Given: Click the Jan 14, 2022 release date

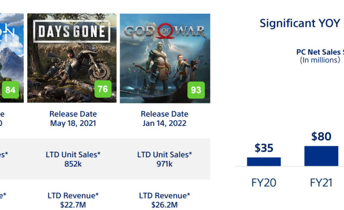Looking at the screenshot, I should 164,123.
